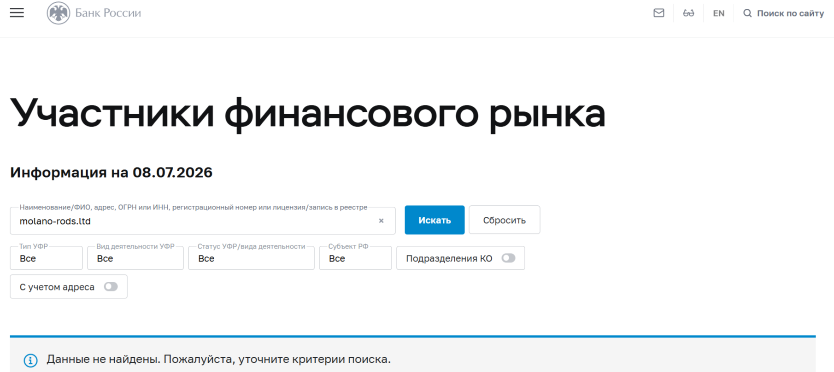The image size is (834, 372).
Task: Click the Поиск по сайту label
Action: (x=790, y=13)
